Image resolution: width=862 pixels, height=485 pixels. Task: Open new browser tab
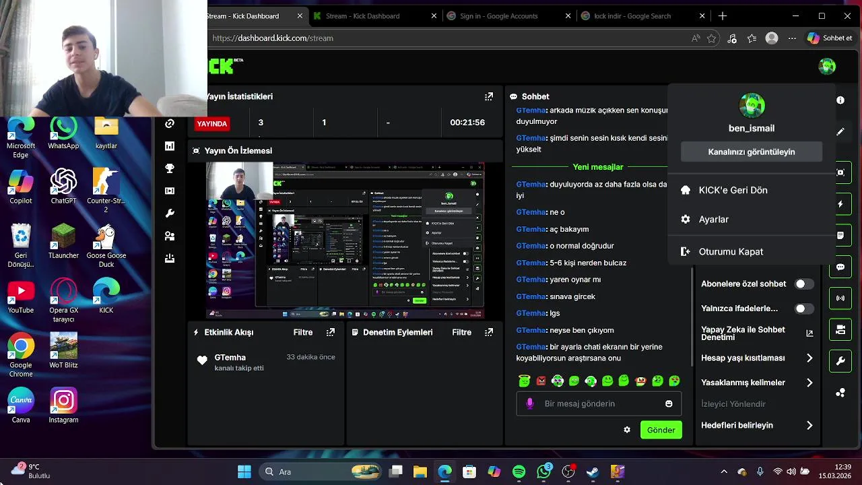(x=723, y=15)
